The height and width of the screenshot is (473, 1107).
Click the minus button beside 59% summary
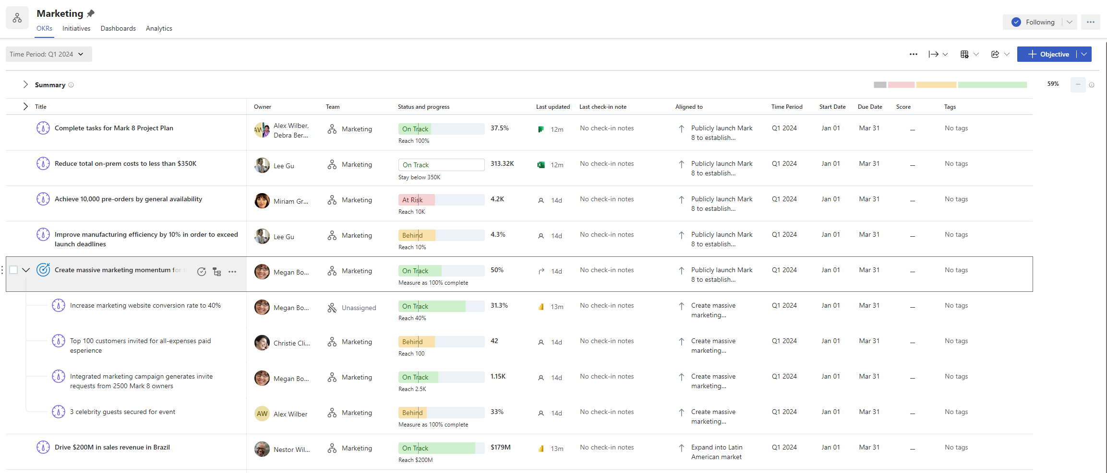(x=1078, y=84)
